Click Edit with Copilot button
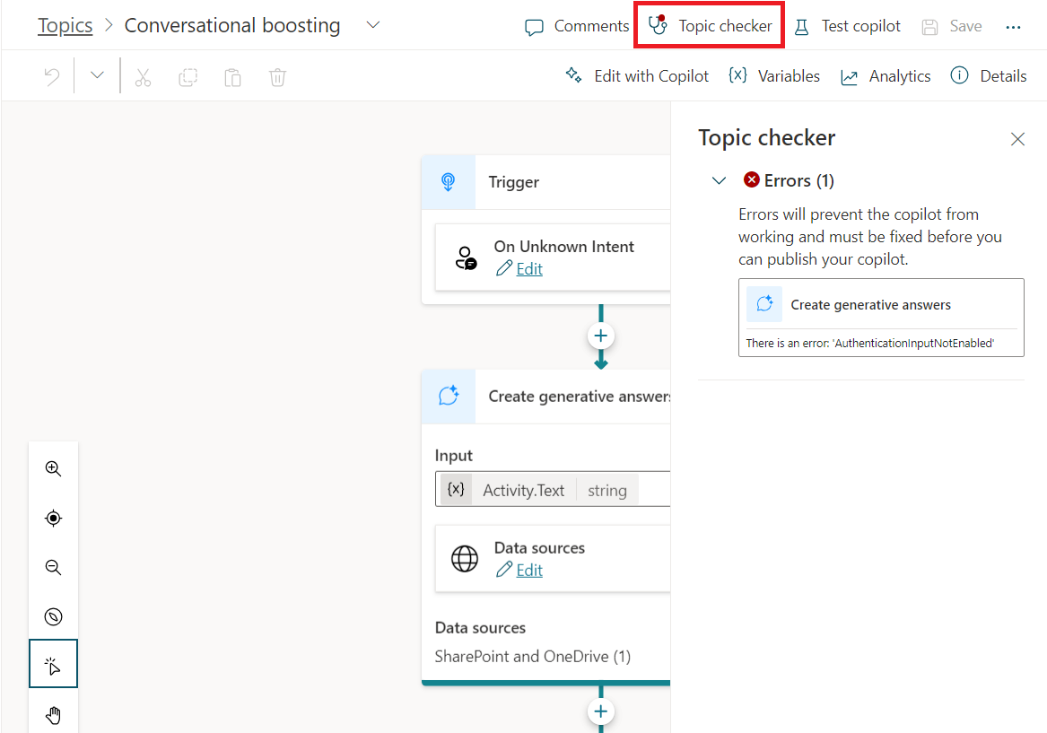This screenshot has height=733, width=1047. [637, 76]
